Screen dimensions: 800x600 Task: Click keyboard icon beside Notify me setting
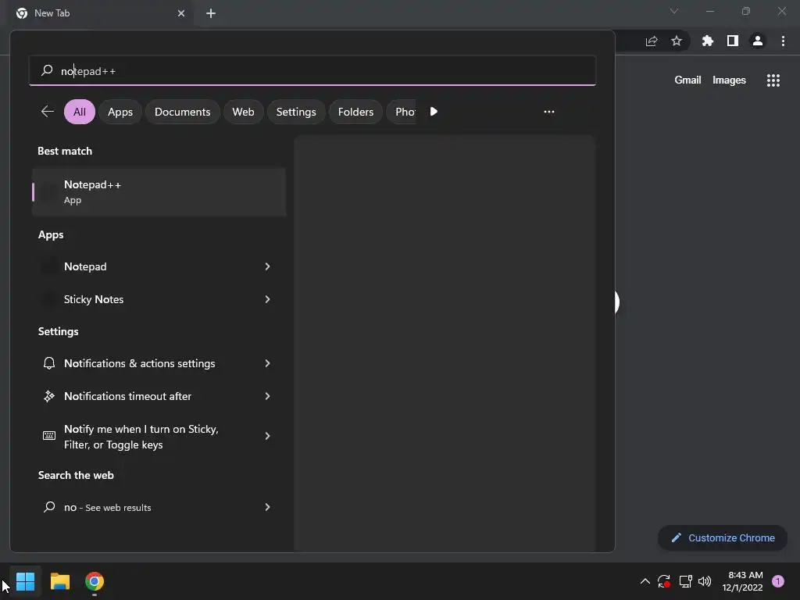point(49,436)
